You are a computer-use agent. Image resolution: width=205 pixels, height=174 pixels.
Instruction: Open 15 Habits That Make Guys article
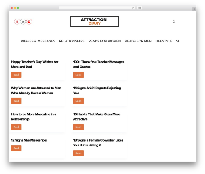click(x=97, y=116)
